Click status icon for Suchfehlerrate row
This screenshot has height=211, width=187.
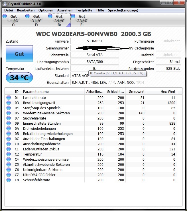(9, 118)
